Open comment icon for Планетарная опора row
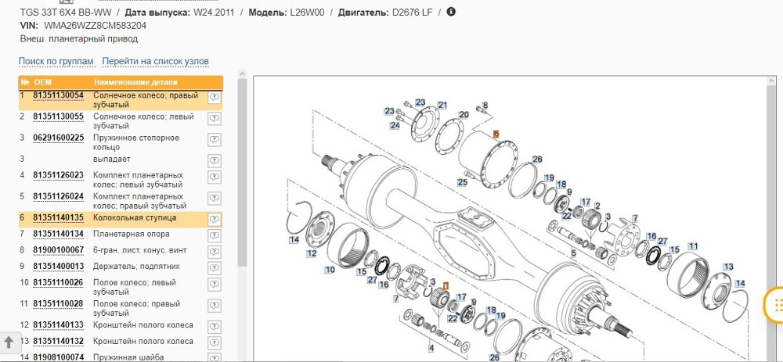The image size is (783, 362). coord(215,235)
